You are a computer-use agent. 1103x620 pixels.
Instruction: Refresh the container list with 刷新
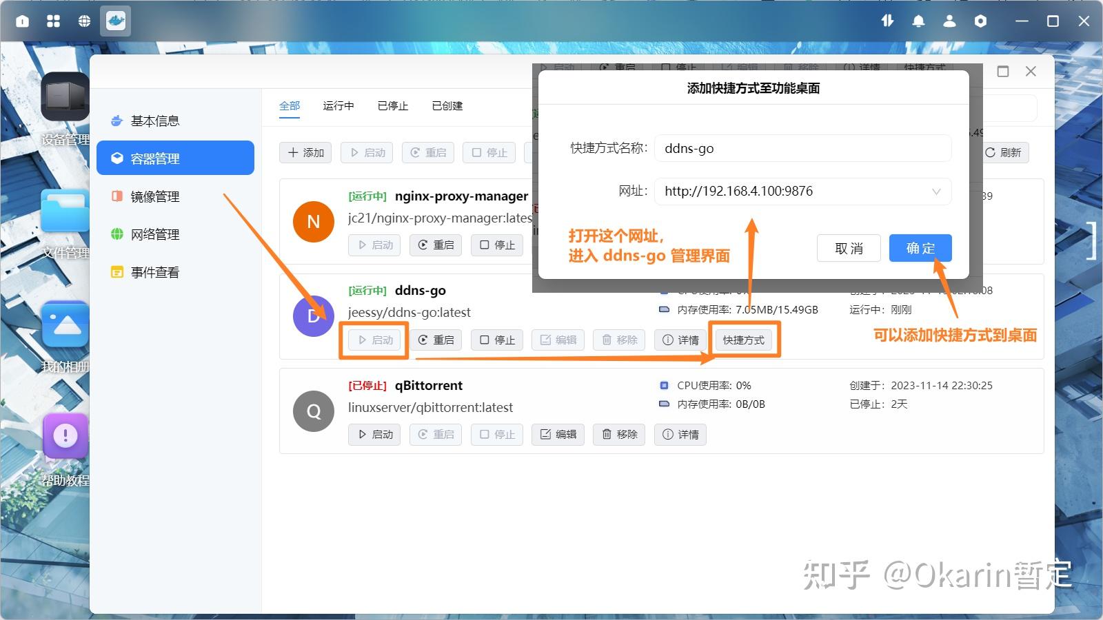(x=1004, y=152)
